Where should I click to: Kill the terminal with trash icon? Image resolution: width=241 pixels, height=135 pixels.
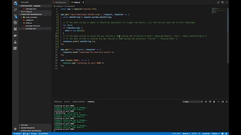tap(214, 102)
